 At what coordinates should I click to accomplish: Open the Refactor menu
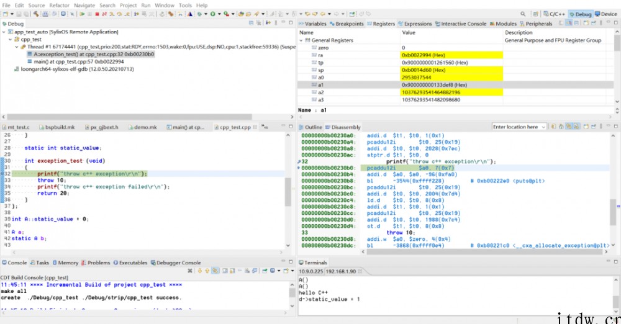(60, 5)
